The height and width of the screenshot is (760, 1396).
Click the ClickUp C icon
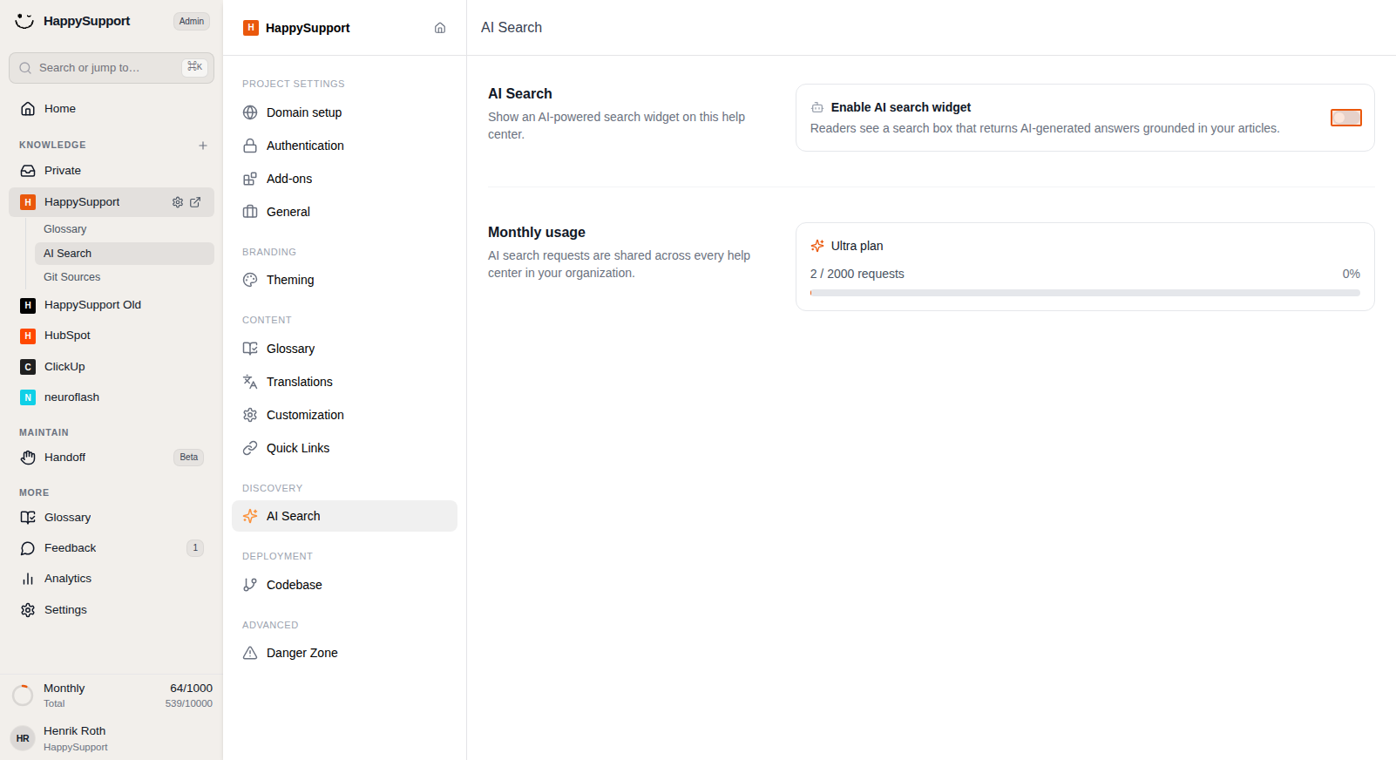coord(28,367)
